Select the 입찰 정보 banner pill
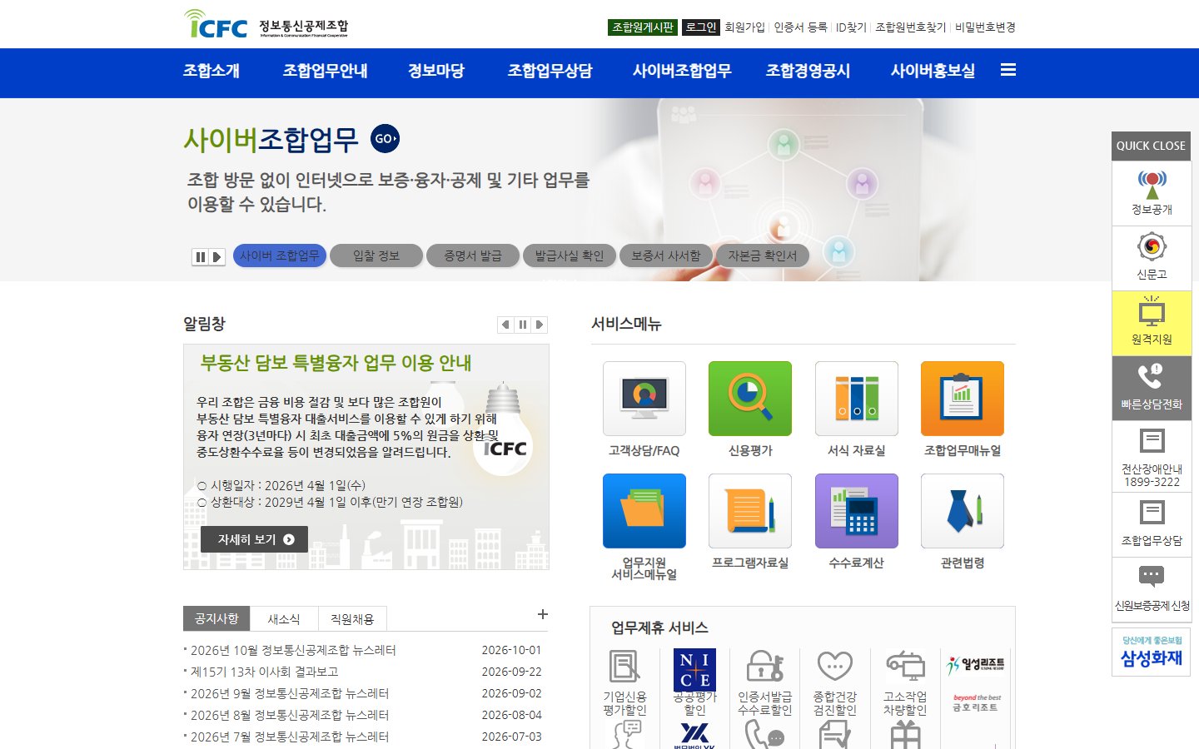 [x=376, y=255]
